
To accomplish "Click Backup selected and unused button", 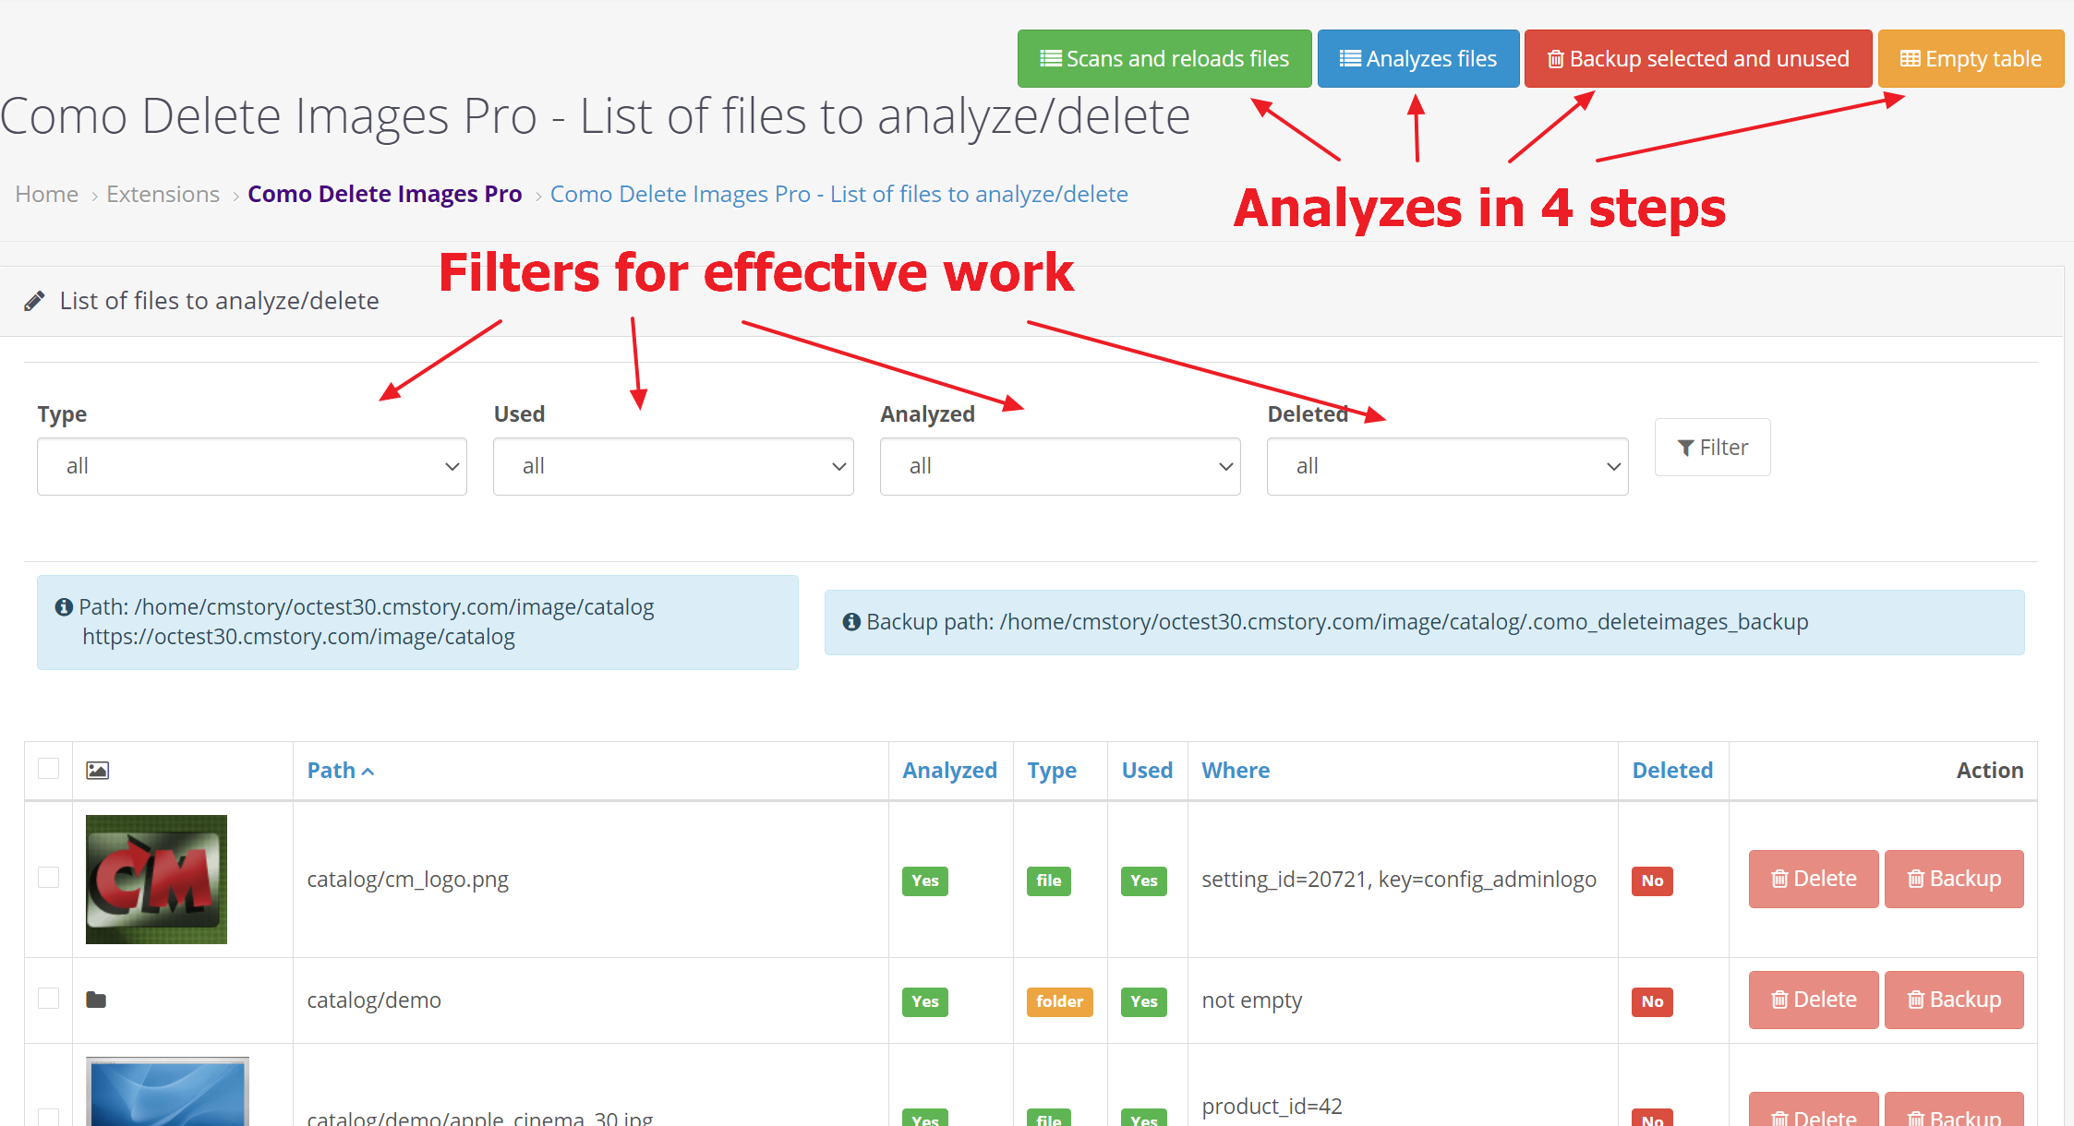I will coord(1697,59).
